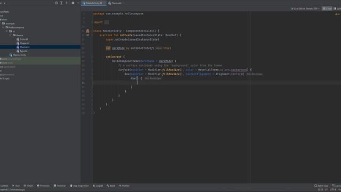The width and height of the screenshot is (341, 192).
Task: Click fold marker beside setContent line
Action: pyautogui.click(x=92, y=57)
